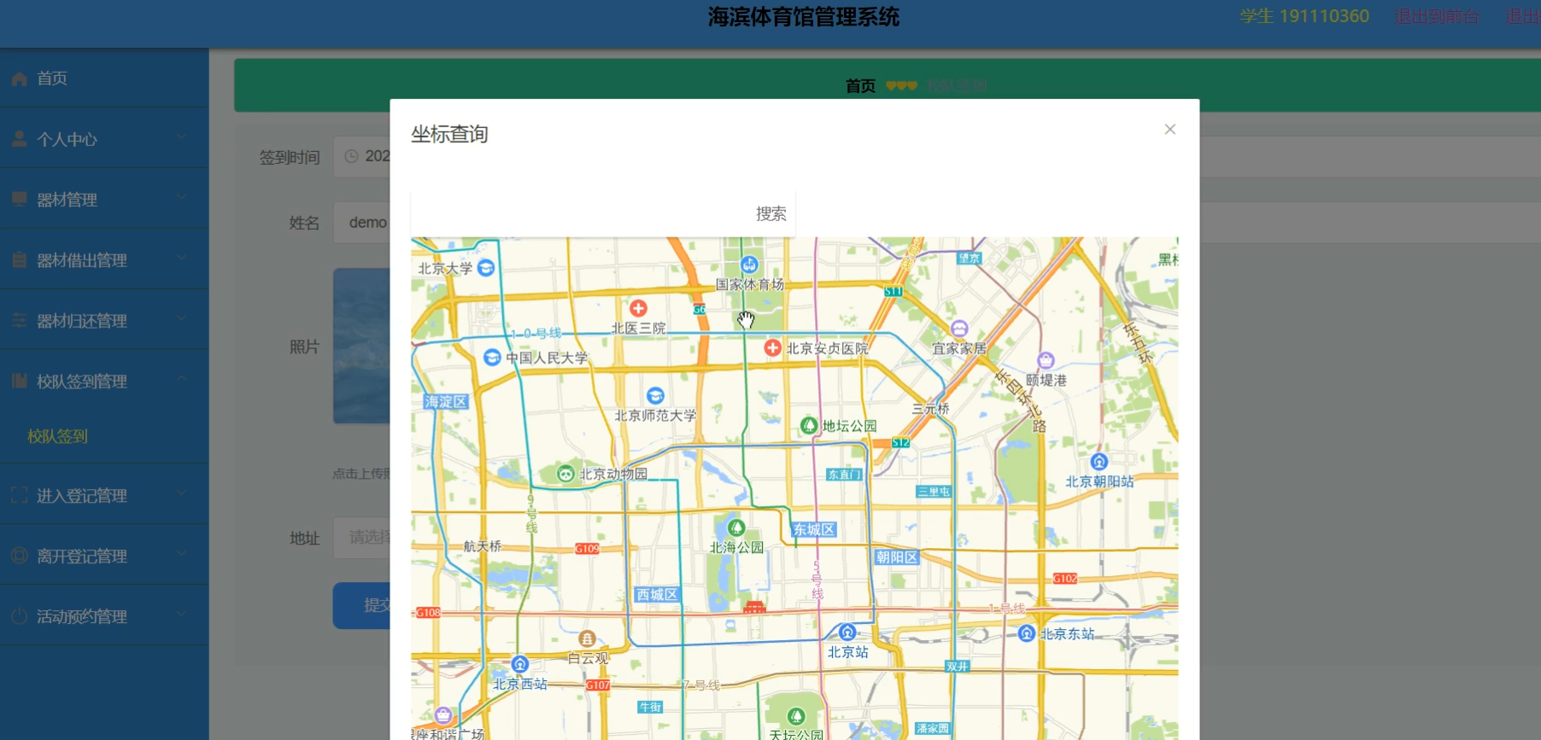Screen dimensions: 1541x740
Task: Expand 器材借出管理 menu
Action: coord(104,259)
